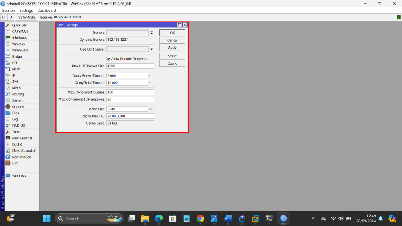Click the undo arrow in toolbar
The image size is (402, 226).
coord(4,17)
